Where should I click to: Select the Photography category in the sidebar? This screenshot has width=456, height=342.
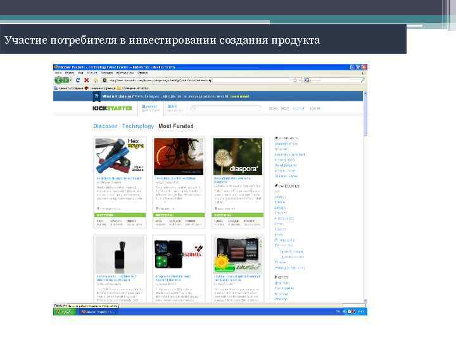[x=284, y=240]
